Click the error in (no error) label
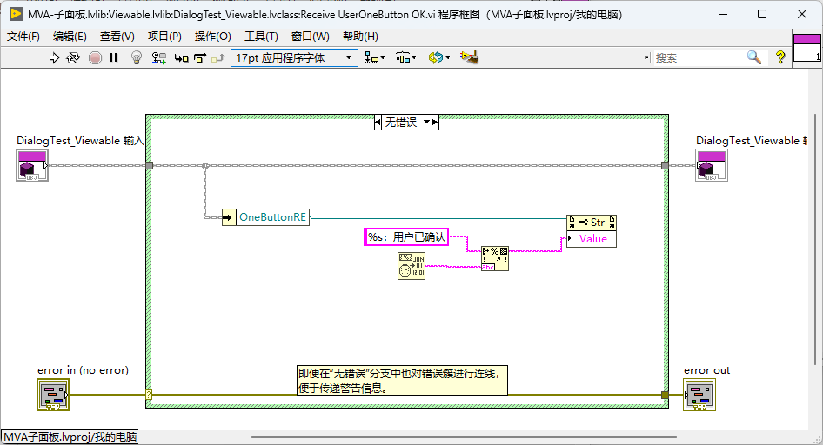 click(x=83, y=370)
